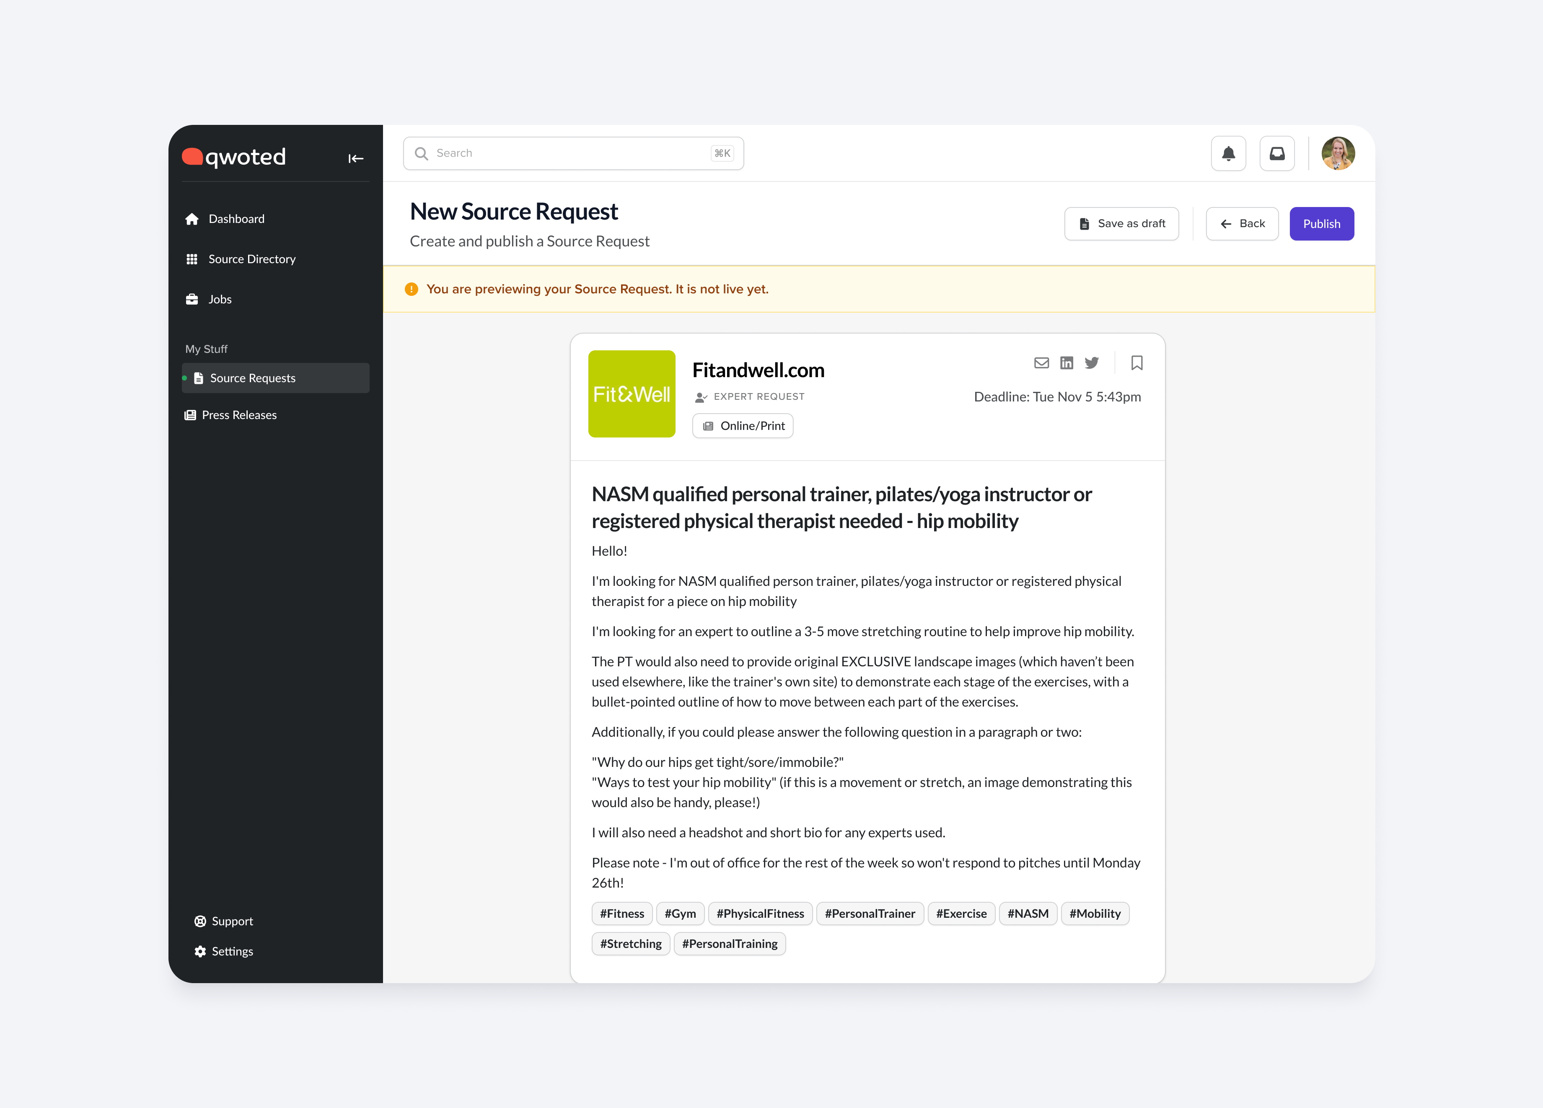Collapse the sidebar with arrow icon
Image resolution: width=1543 pixels, height=1108 pixels.
(x=356, y=158)
